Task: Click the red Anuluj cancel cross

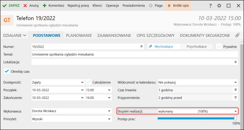Action: (25, 6)
